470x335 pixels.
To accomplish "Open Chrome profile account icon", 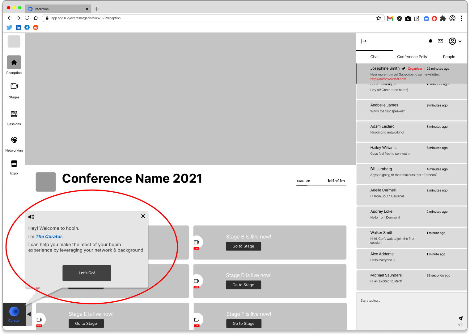I will click(x=452, y=18).
